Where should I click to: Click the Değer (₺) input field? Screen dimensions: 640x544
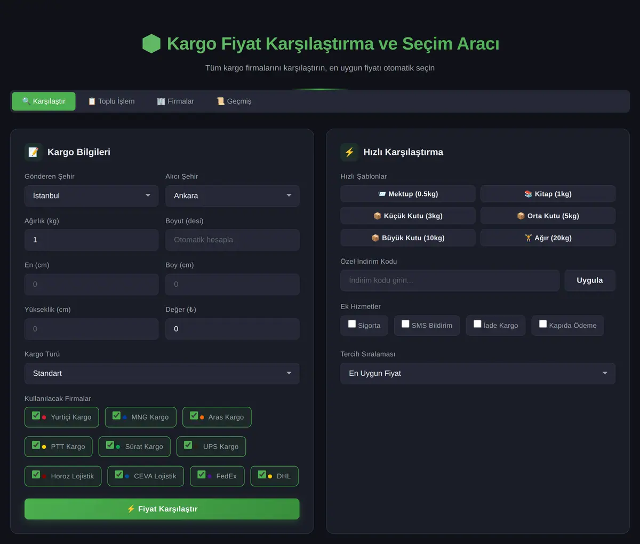pyautogui.click(x=232, y=329)
